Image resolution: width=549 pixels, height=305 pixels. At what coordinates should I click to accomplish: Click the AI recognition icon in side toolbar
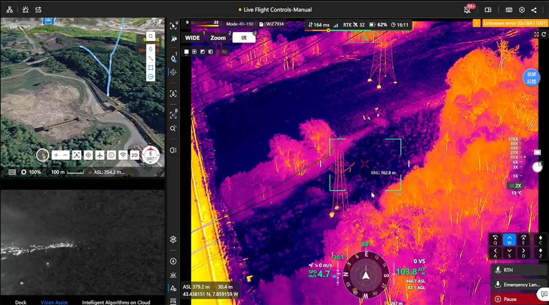coord(173,115)
